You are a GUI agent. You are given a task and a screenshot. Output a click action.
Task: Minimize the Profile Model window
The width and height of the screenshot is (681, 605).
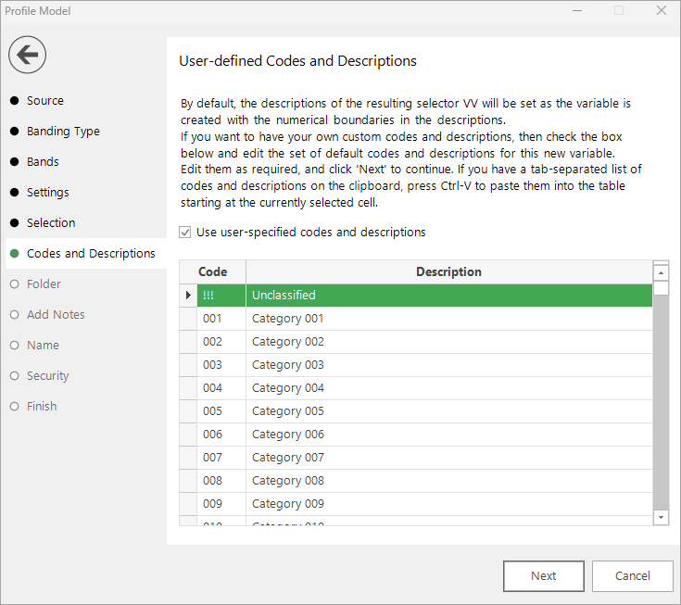(576, 10)
